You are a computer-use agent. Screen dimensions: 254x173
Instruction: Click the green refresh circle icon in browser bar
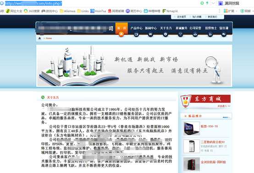(x=202, y=3)
